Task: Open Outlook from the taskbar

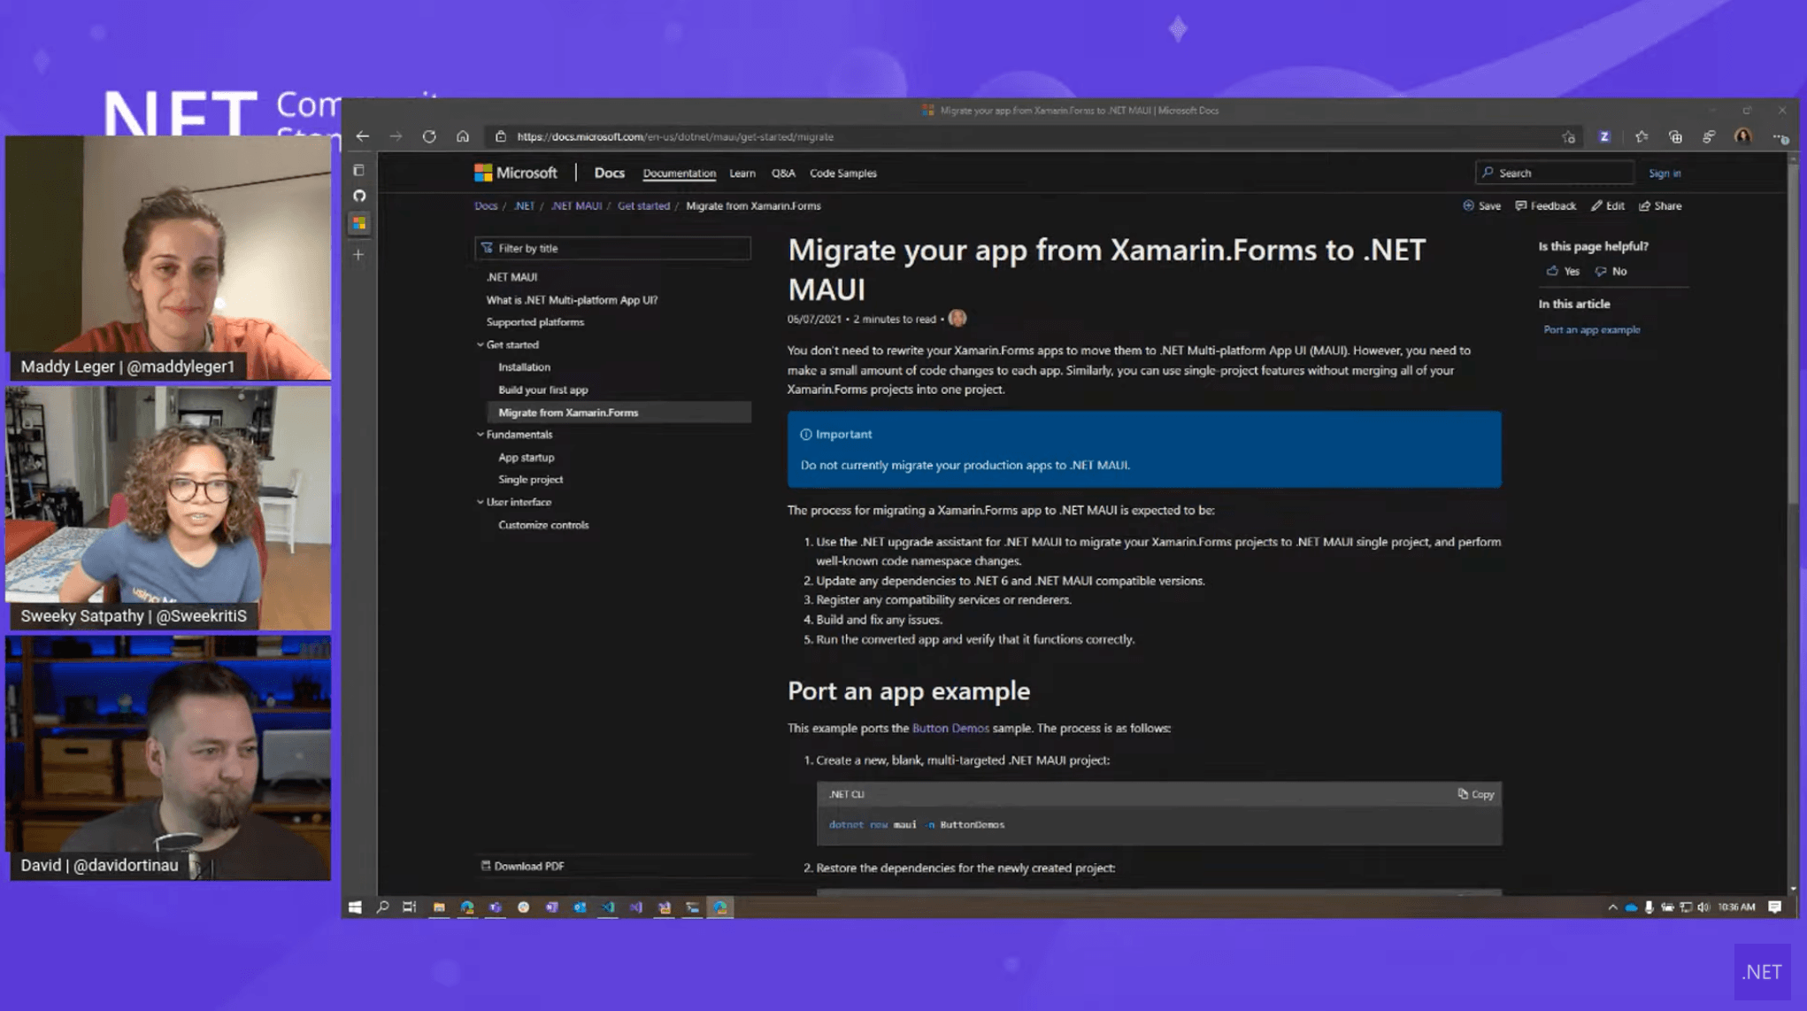Action: click(580, 907)
